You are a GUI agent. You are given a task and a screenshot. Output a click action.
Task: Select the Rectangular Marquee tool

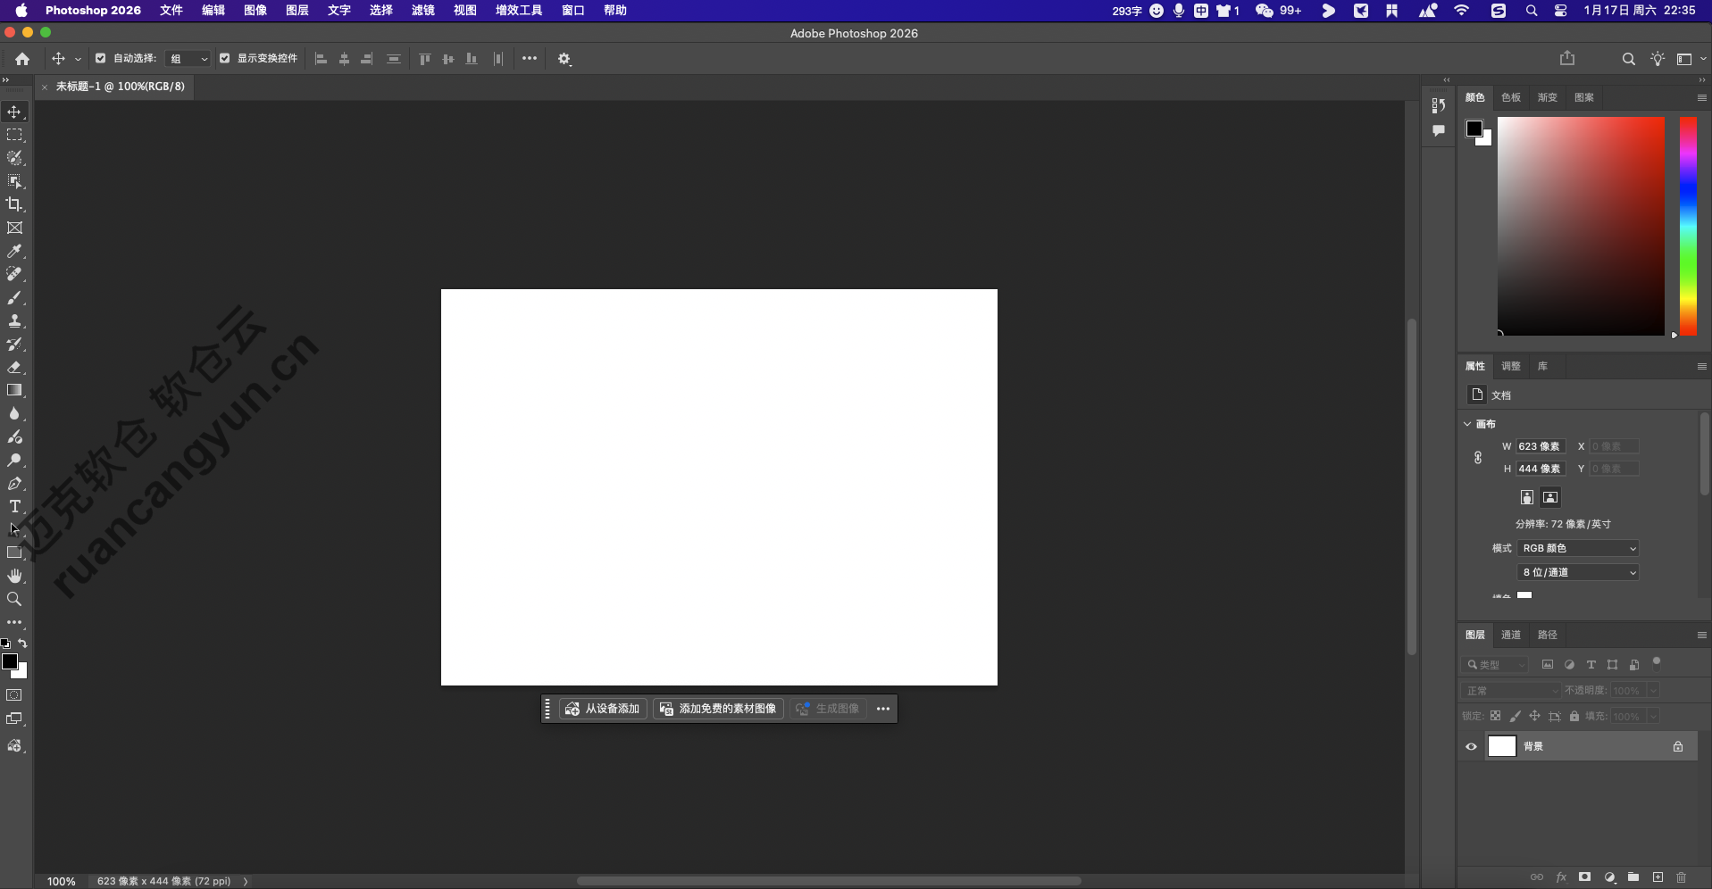point(14,135)
